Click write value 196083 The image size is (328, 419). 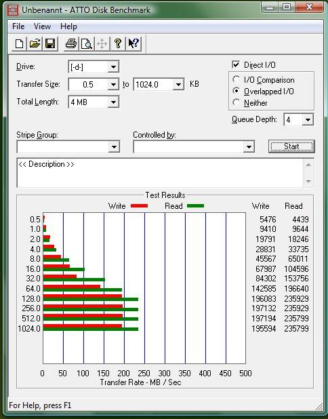[264, 299]
